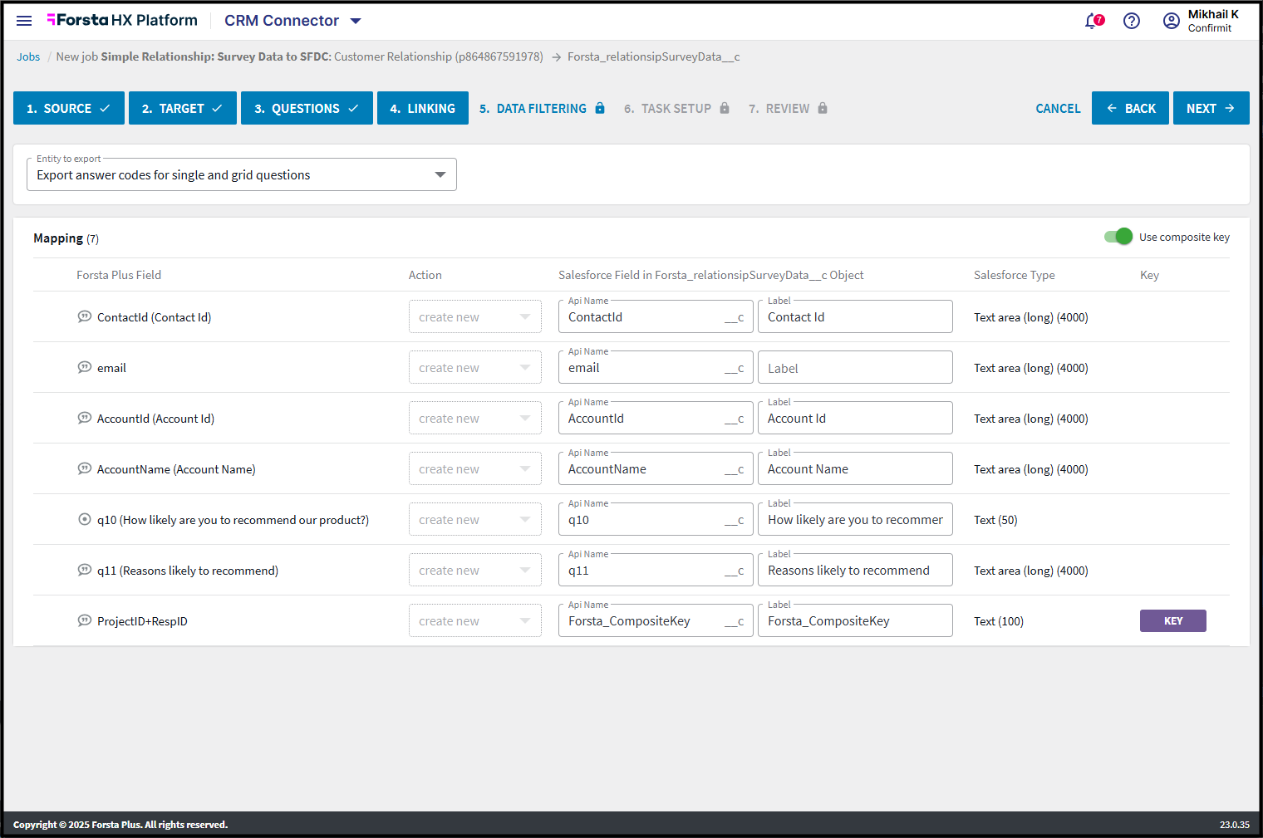Viewport: 1263px width, 838px height.
Task: Click the comment icon beside ProjectID+RespID
Action: (x=85, y=620)
